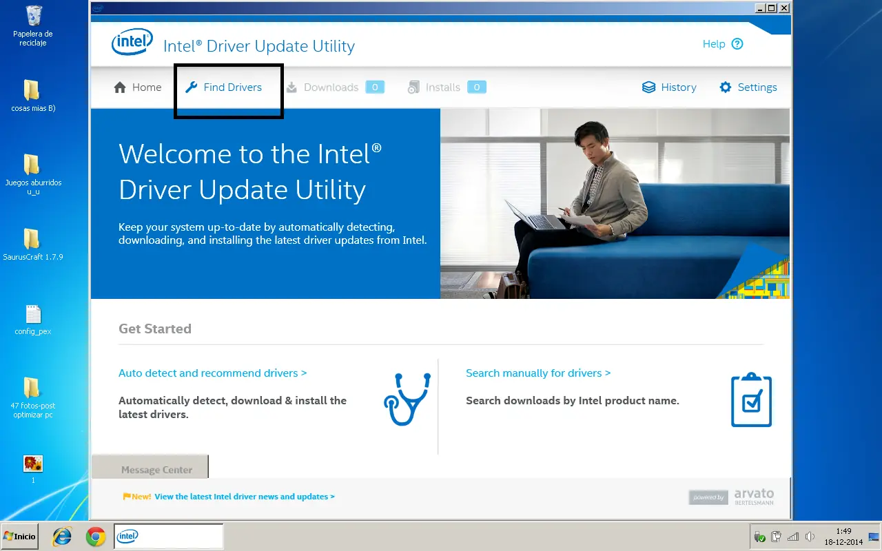This screenshot has width=882, height=551.
Task: Click the 'Get Started' heading text
Action: click(155, 329)
